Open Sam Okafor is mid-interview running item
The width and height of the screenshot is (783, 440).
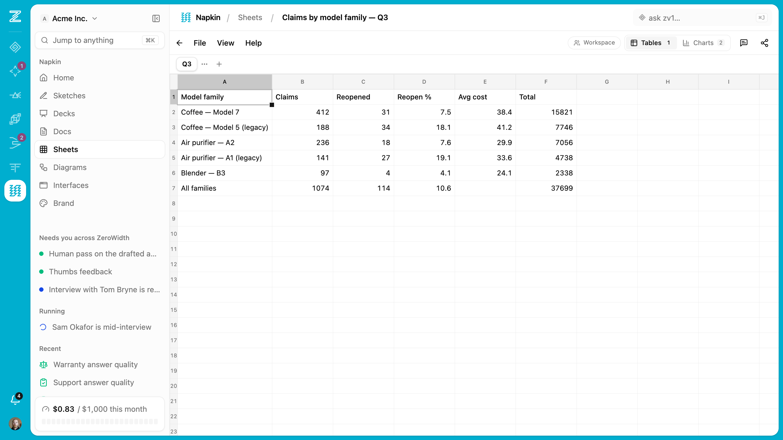[x=100, y=327]
